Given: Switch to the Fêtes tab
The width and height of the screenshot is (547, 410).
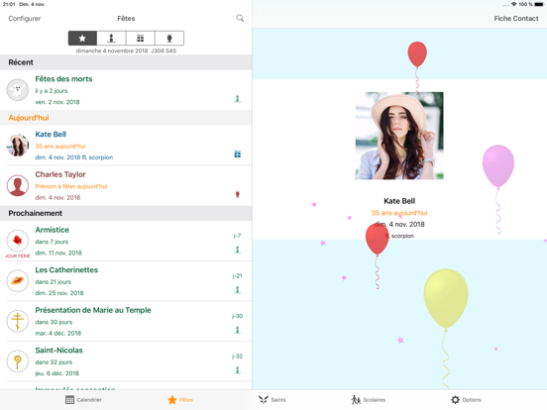Looking at the screenshot, I should 180,400.
